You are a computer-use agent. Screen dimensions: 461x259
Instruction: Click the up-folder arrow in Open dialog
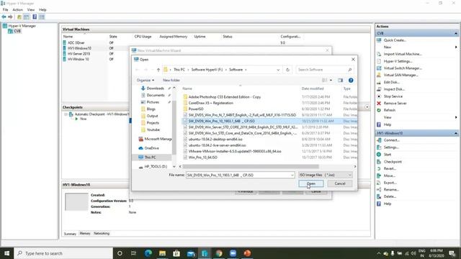click(x=158, y=70)
